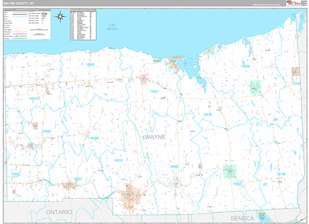309x224 pixels.
Task: Click the pink US highway legend line
Action: 20,34
